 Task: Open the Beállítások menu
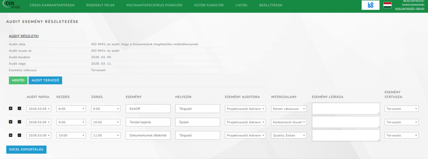271,5
